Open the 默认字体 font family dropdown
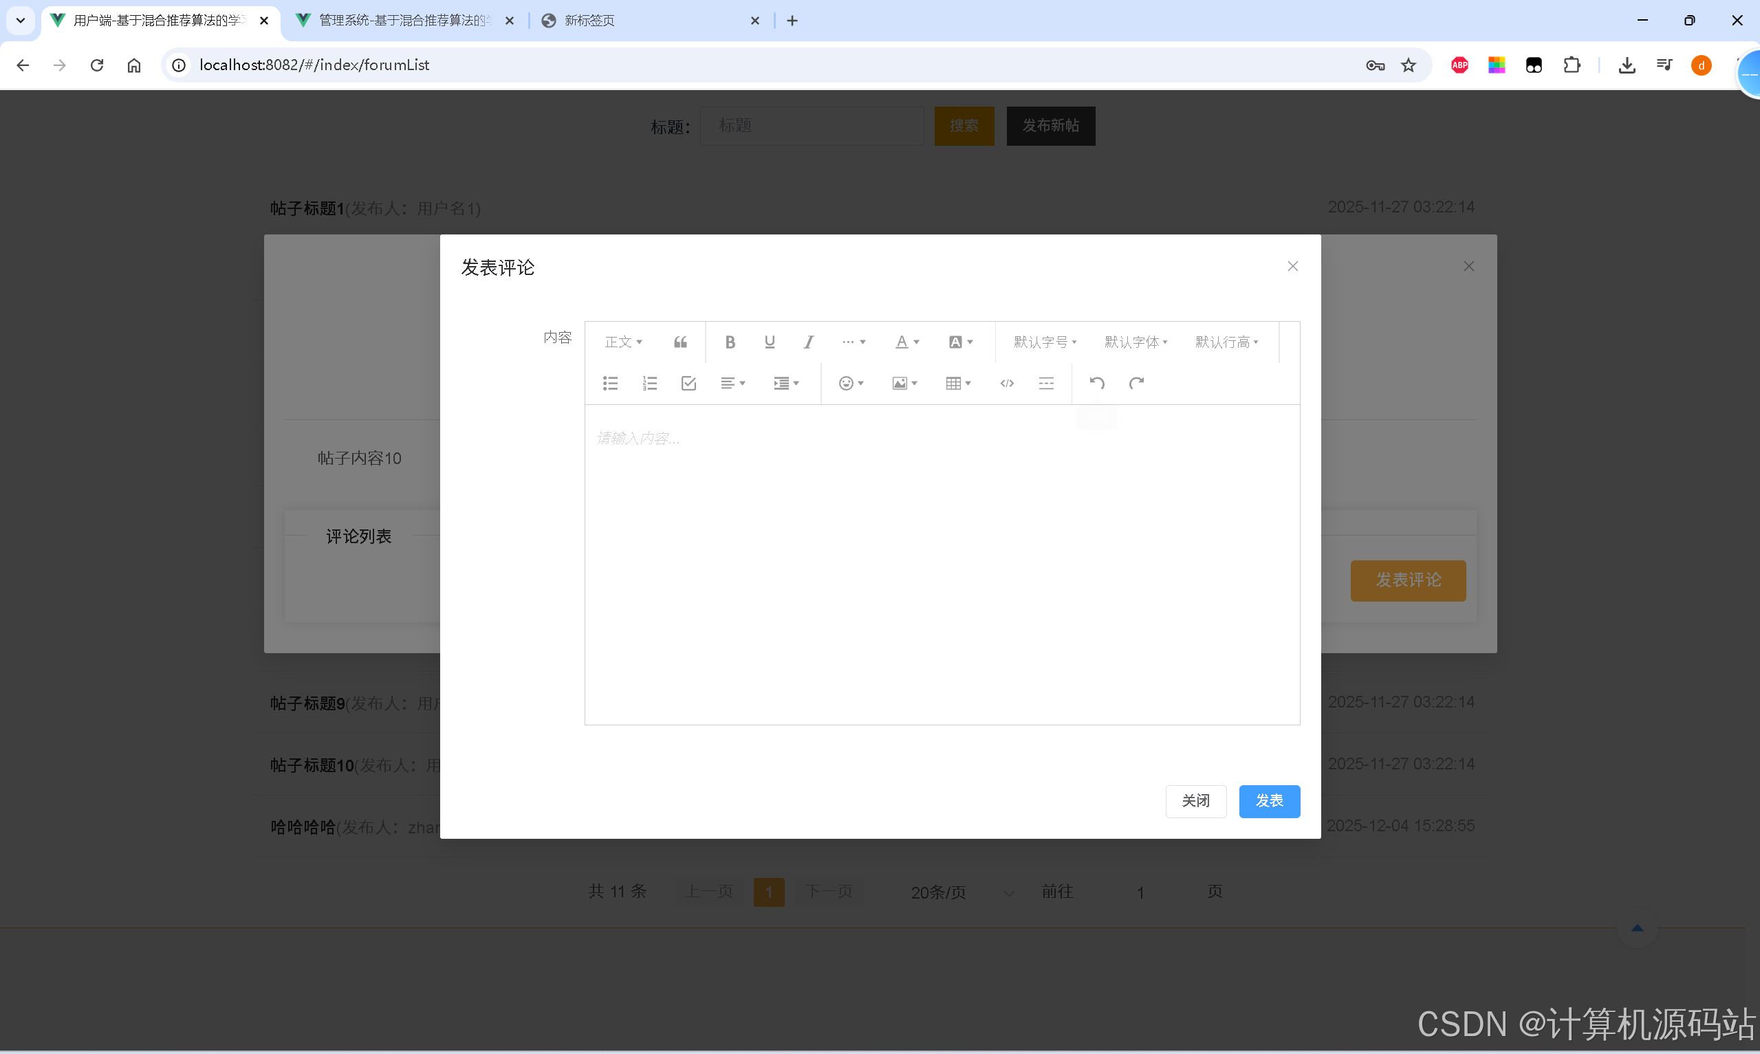 [1135, 342]
